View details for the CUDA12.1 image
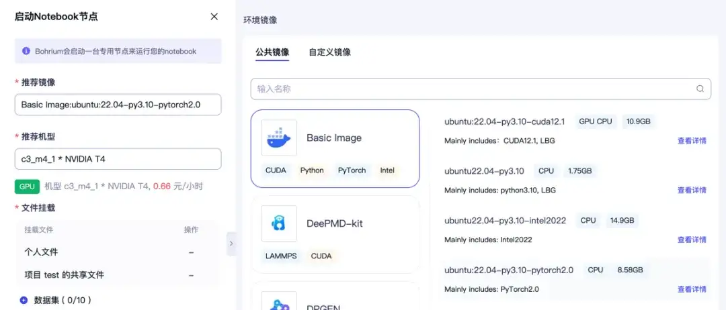The width and height of the screenshot is (726, 310). click(692, 141)
